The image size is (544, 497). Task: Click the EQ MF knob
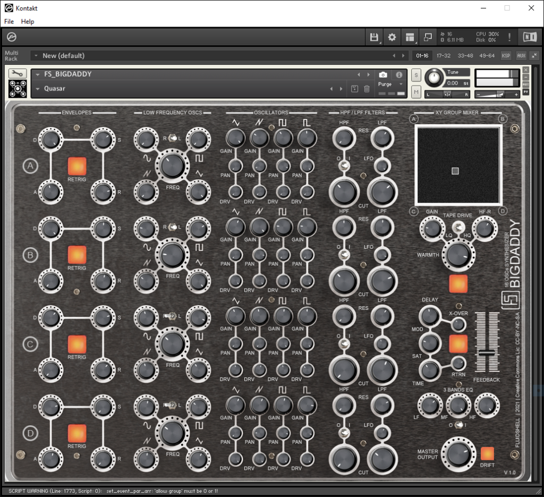click(458, 405)
